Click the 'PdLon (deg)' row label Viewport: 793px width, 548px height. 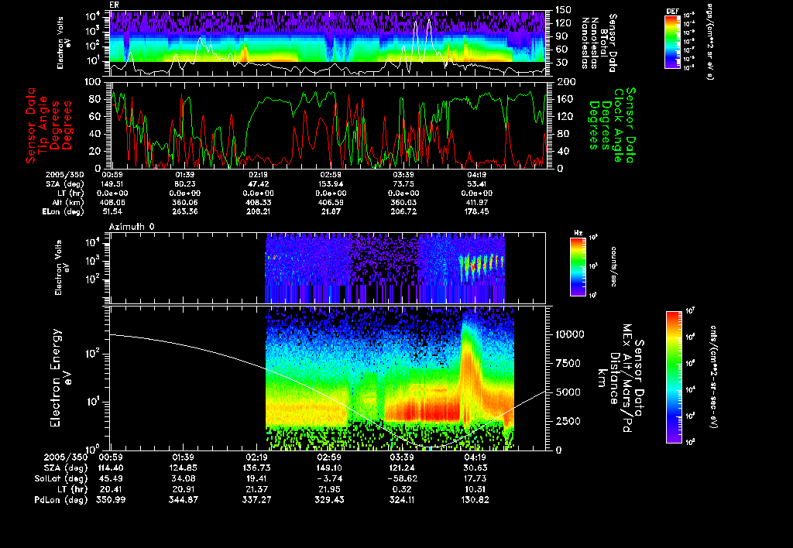[x=60, y=500]
